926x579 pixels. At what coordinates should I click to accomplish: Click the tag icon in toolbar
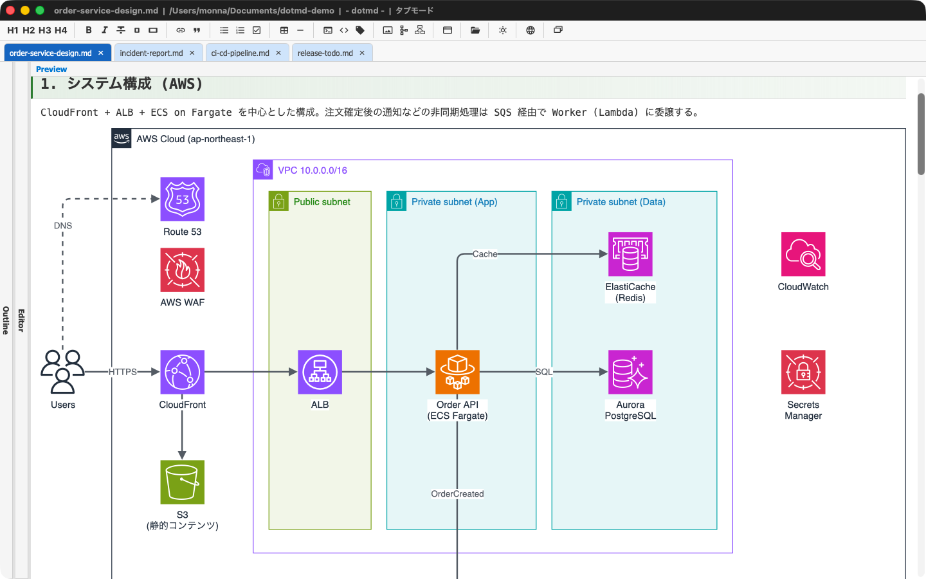(360, 30)
